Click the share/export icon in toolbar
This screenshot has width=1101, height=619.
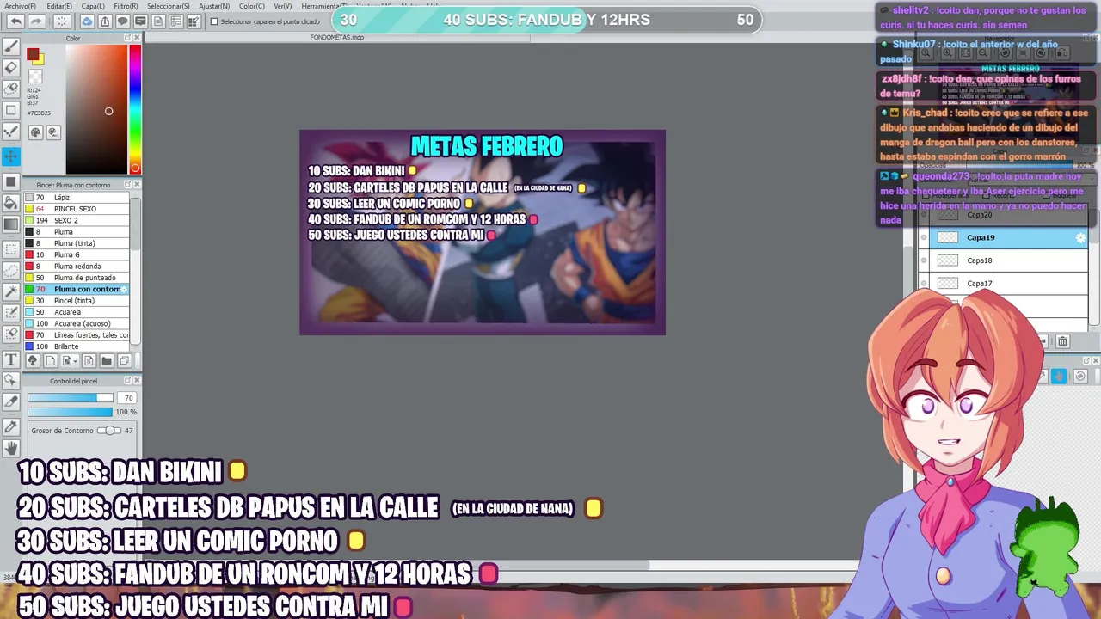click(x=105, y=21)
